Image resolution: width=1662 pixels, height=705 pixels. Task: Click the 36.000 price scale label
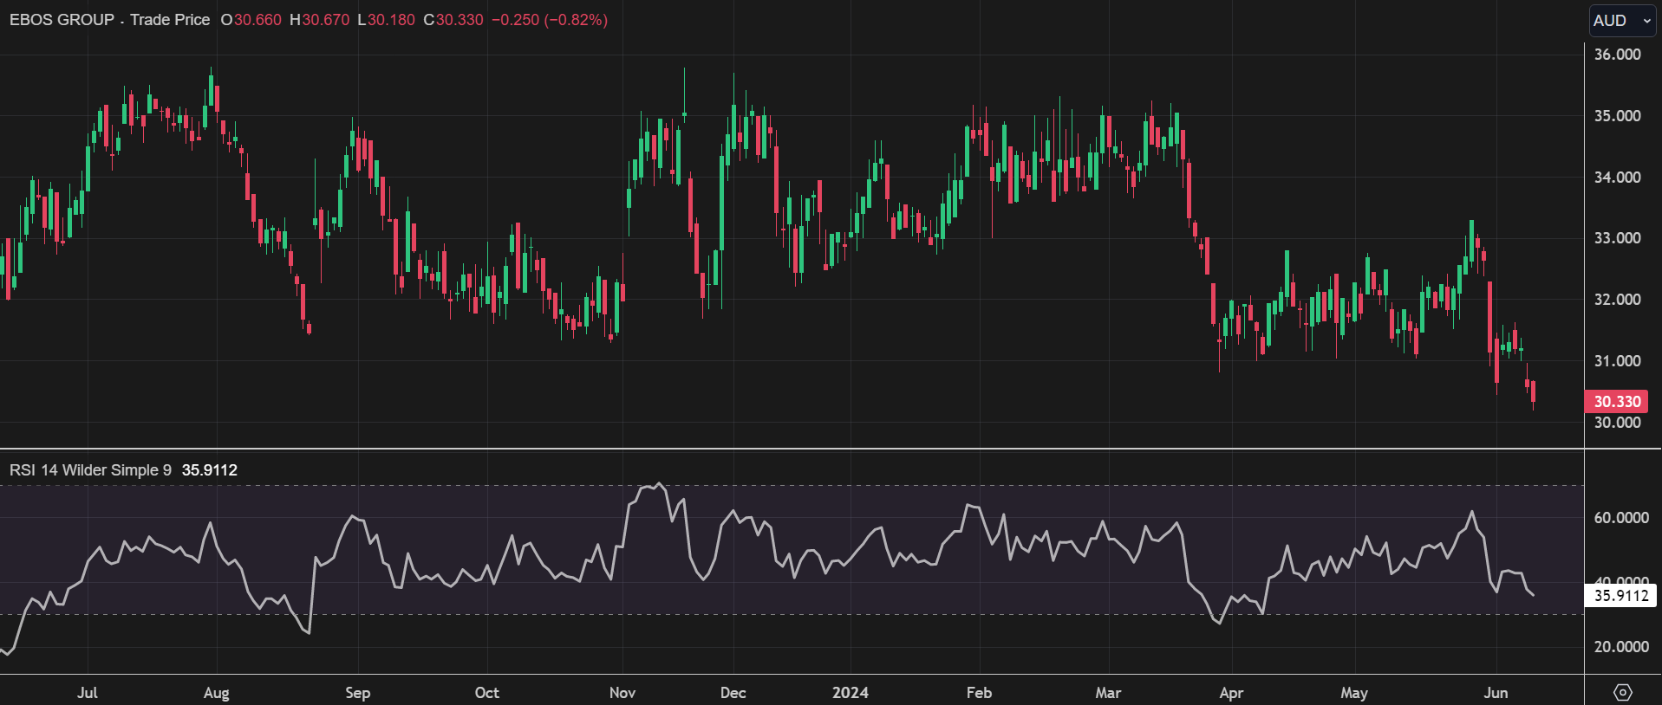click(x=1617, y=55)
